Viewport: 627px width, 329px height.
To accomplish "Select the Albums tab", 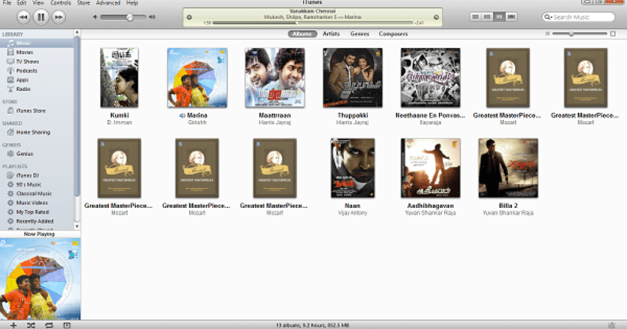I will point(302,34).
